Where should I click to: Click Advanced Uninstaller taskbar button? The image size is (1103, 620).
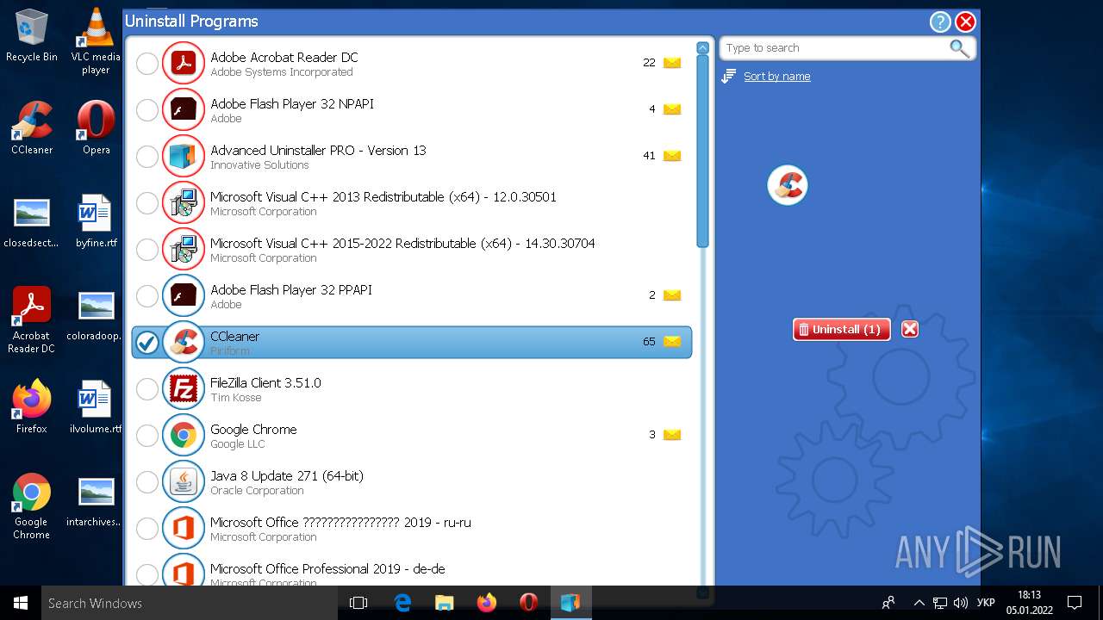(x=570, y=603)
